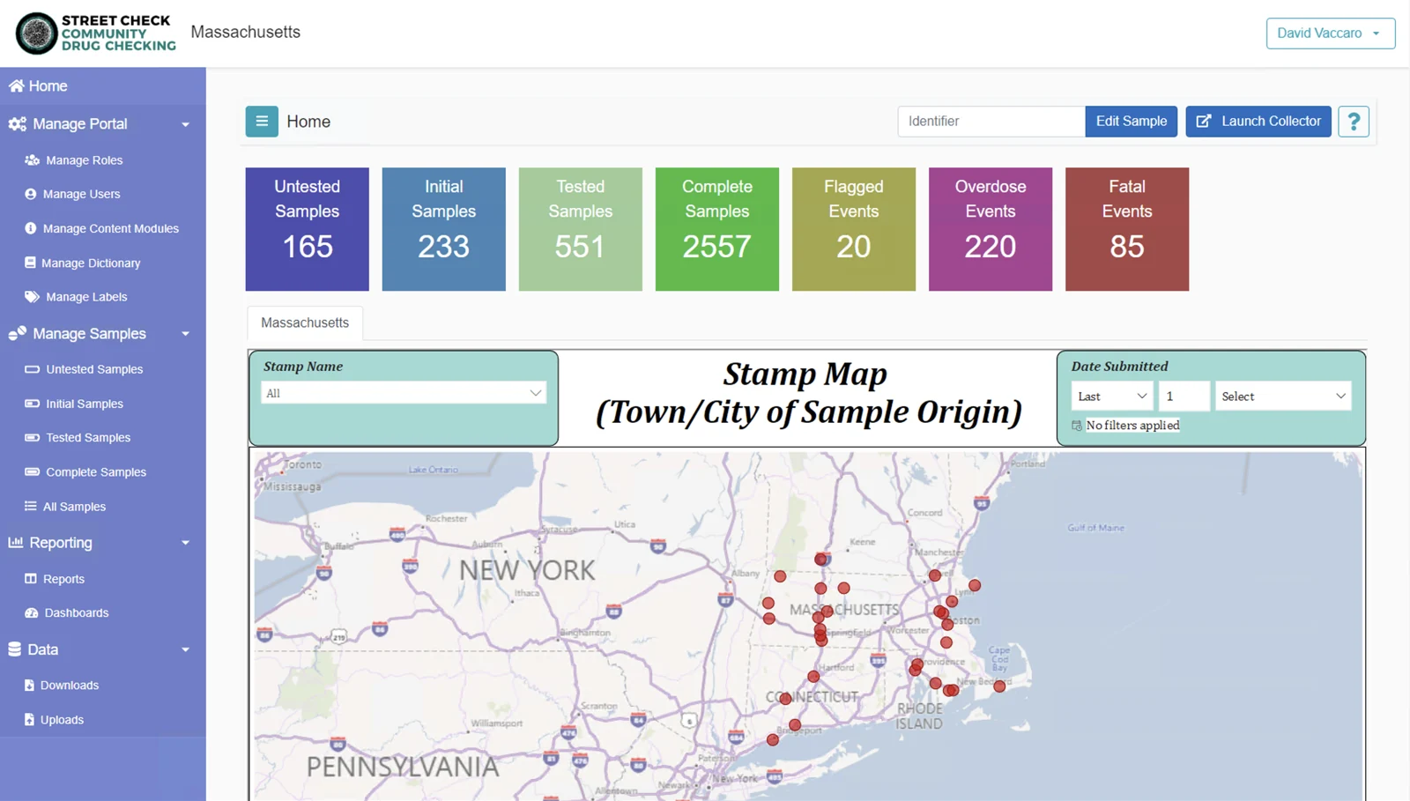Screen dimensions: 1410x801
Task: Click the Edit Sample button
Action: [x=1132, y=122]
